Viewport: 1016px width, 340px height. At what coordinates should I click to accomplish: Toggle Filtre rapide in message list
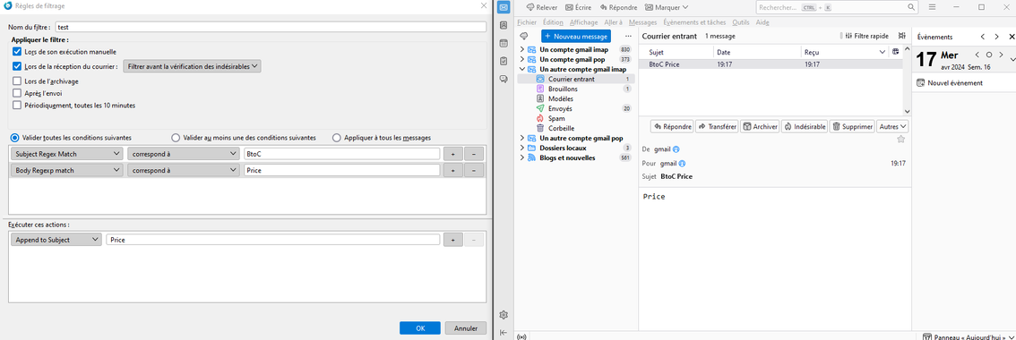click(867, 37)
